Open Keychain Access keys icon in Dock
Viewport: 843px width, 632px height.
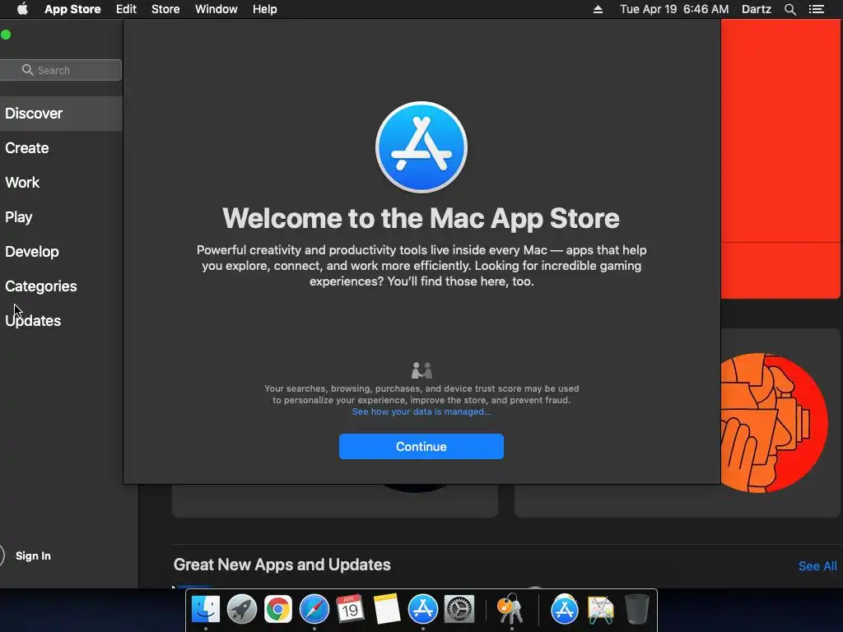(x=510, y=608)
